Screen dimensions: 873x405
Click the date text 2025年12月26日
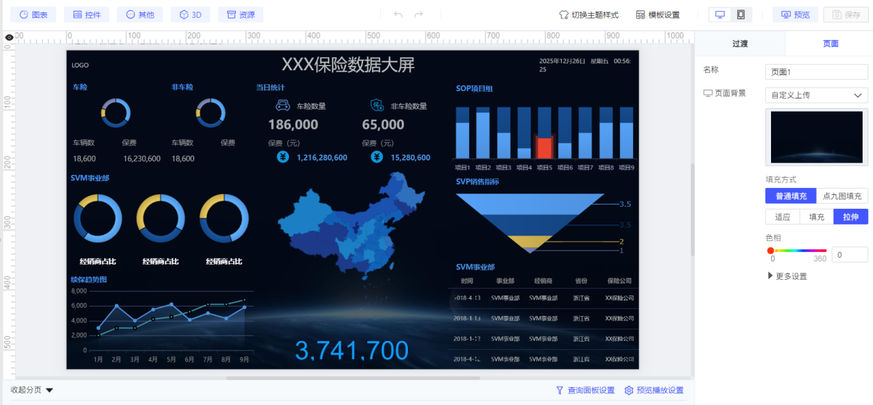[563, 61]
